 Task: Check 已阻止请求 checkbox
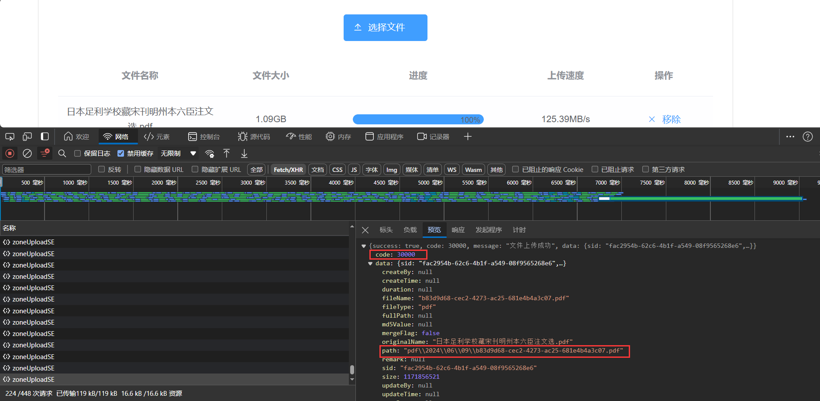595,169
